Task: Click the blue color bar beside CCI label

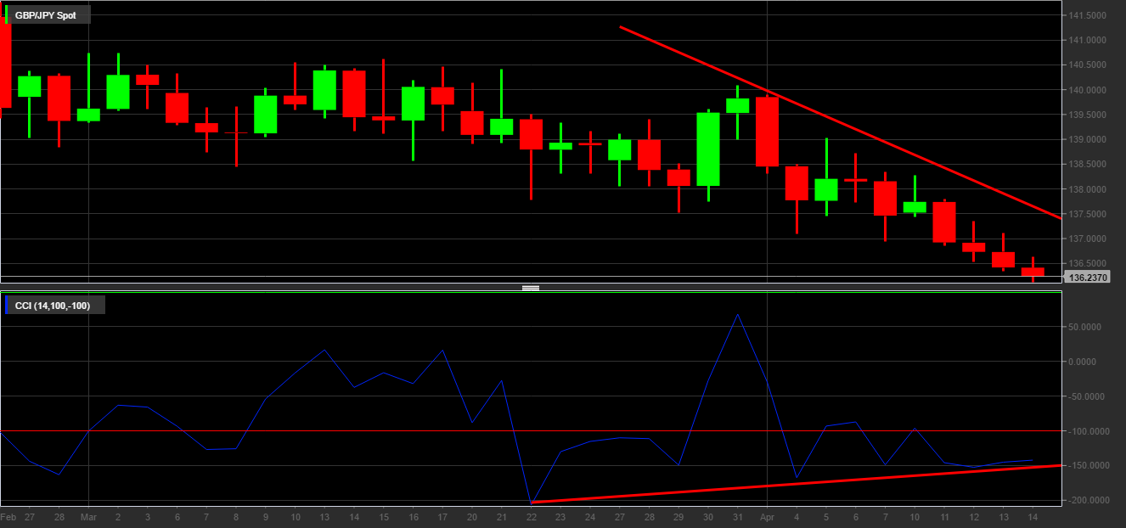Action: [7, 305]
